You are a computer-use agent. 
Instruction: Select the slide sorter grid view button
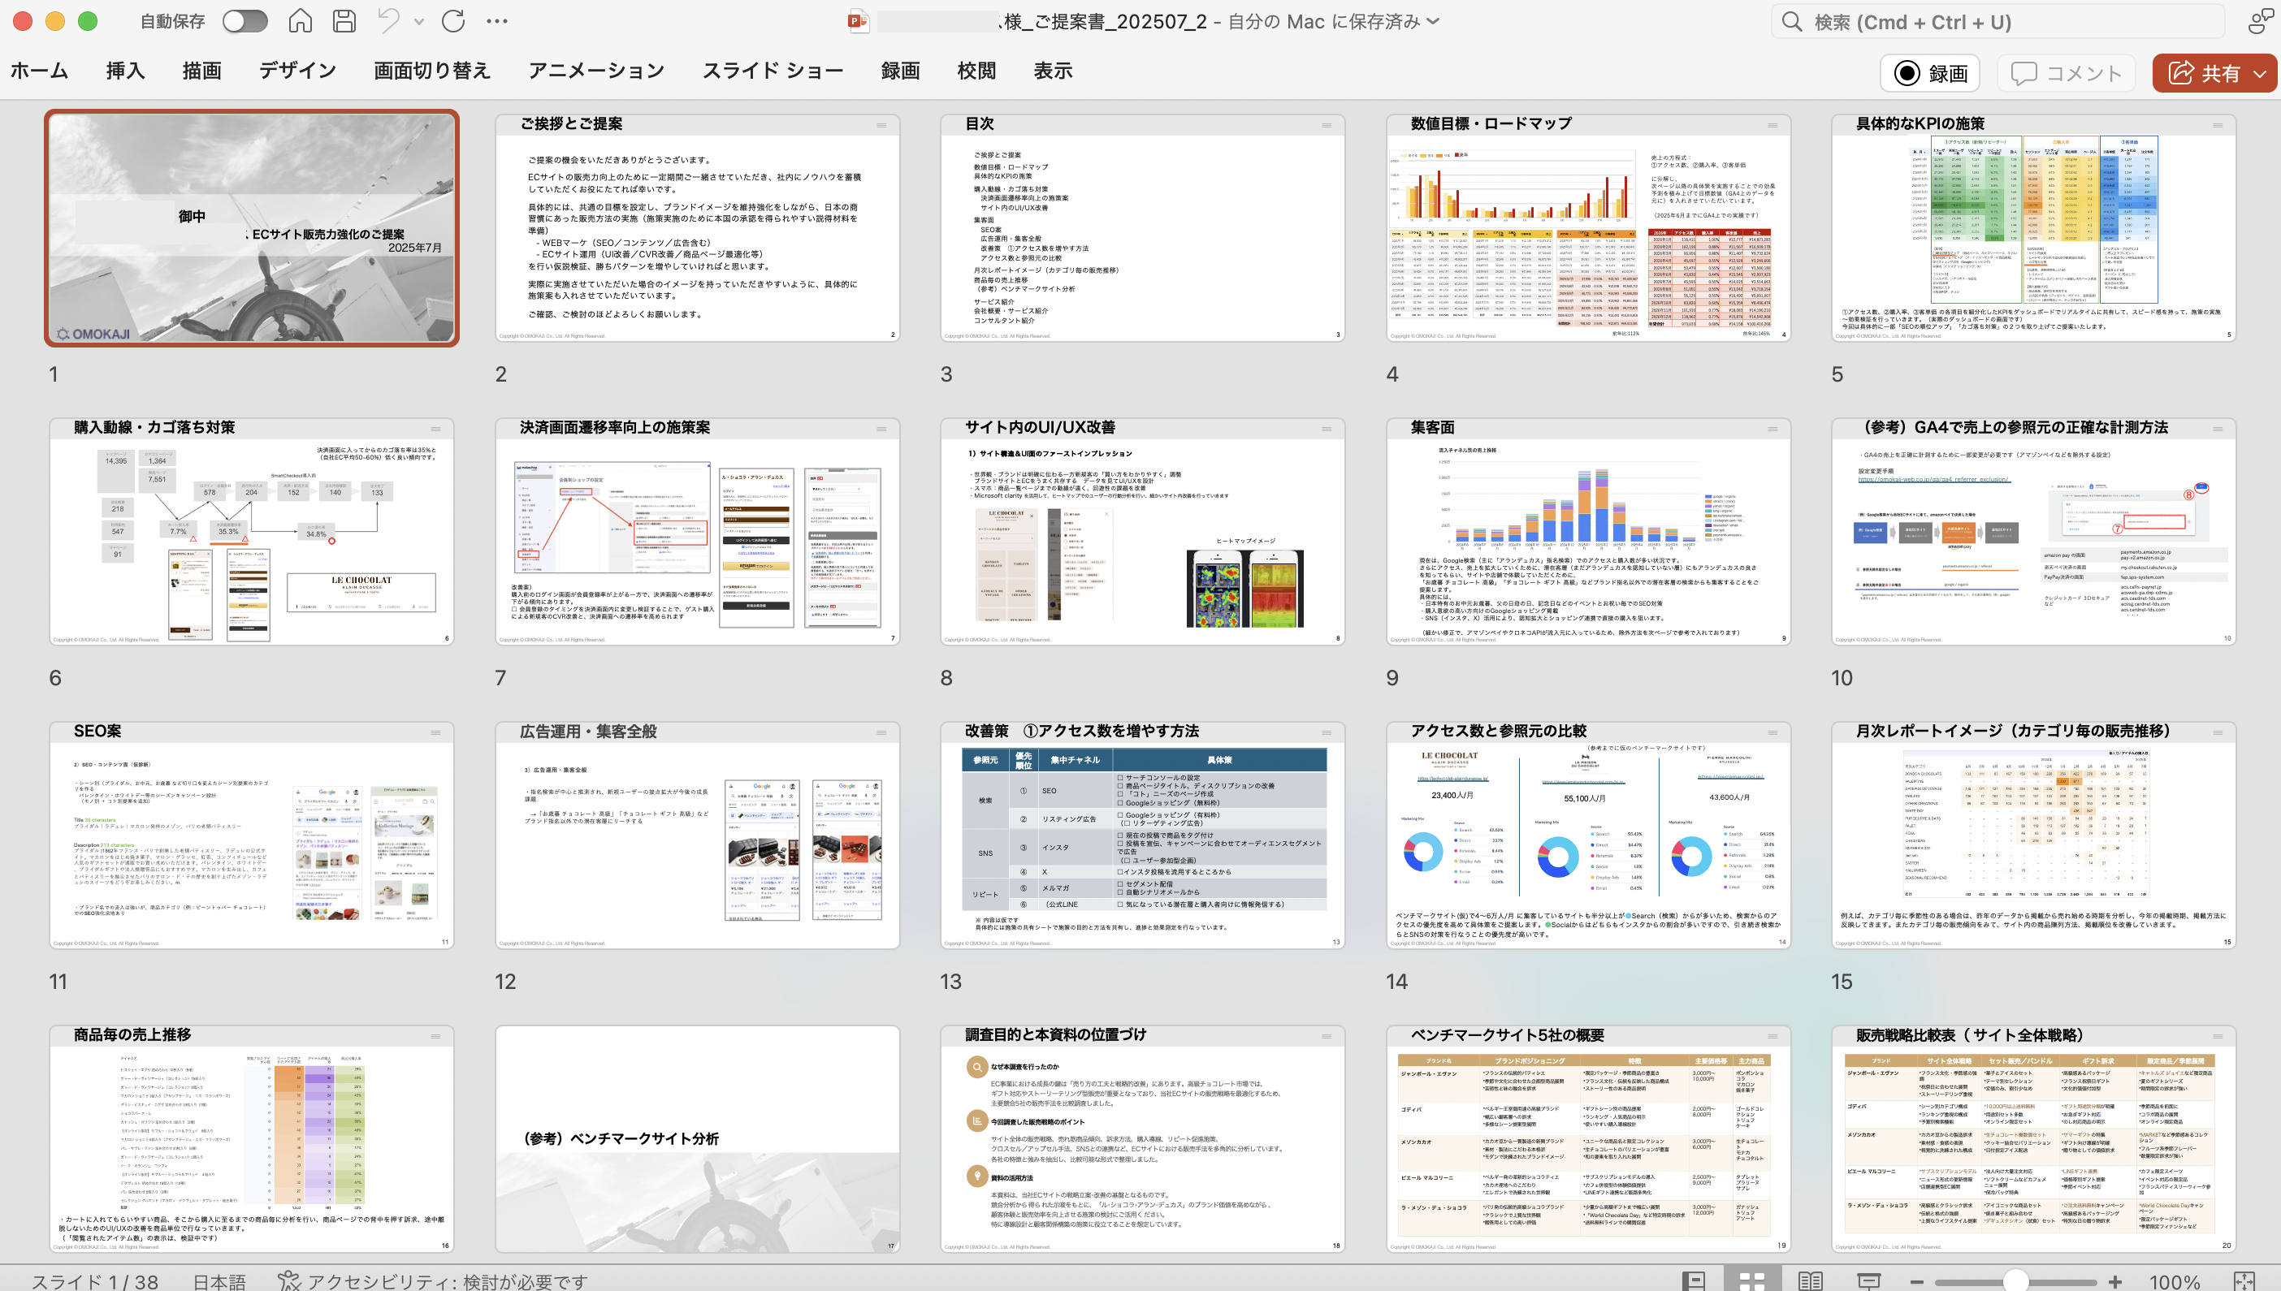1751,1280
